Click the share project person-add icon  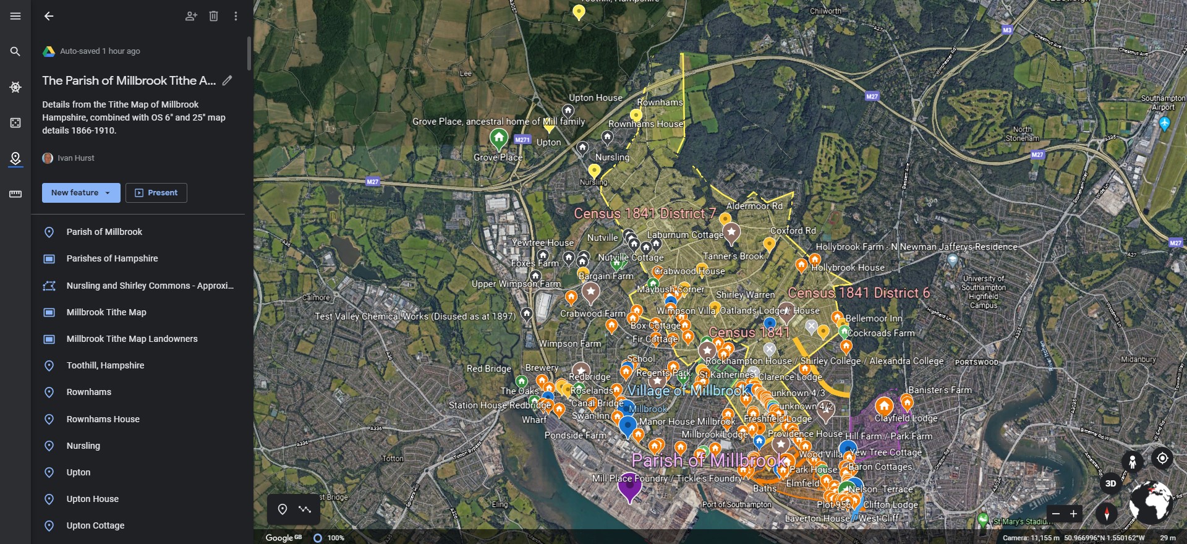[x=191, y=16]
